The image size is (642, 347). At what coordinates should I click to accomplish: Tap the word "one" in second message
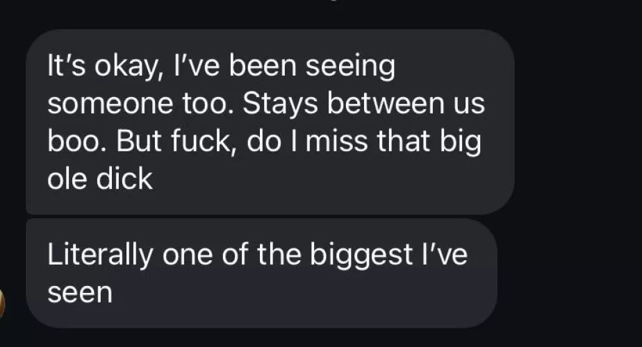point(188,255)
